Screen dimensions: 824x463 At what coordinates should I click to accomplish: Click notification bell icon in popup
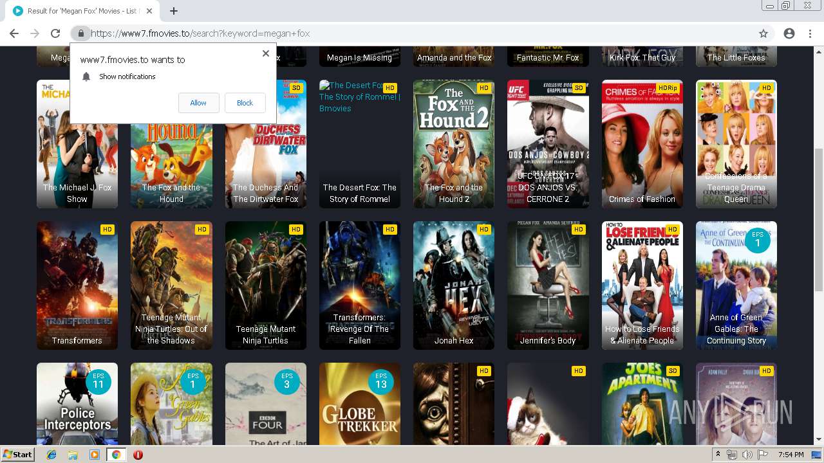[86, 77]
